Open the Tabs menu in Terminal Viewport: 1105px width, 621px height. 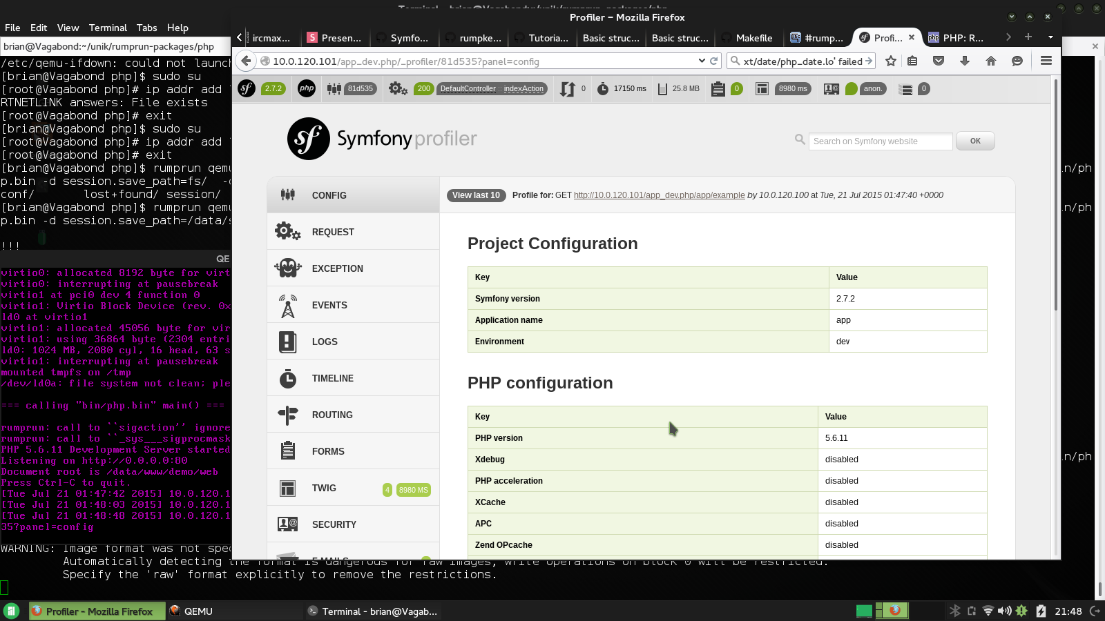146,28
